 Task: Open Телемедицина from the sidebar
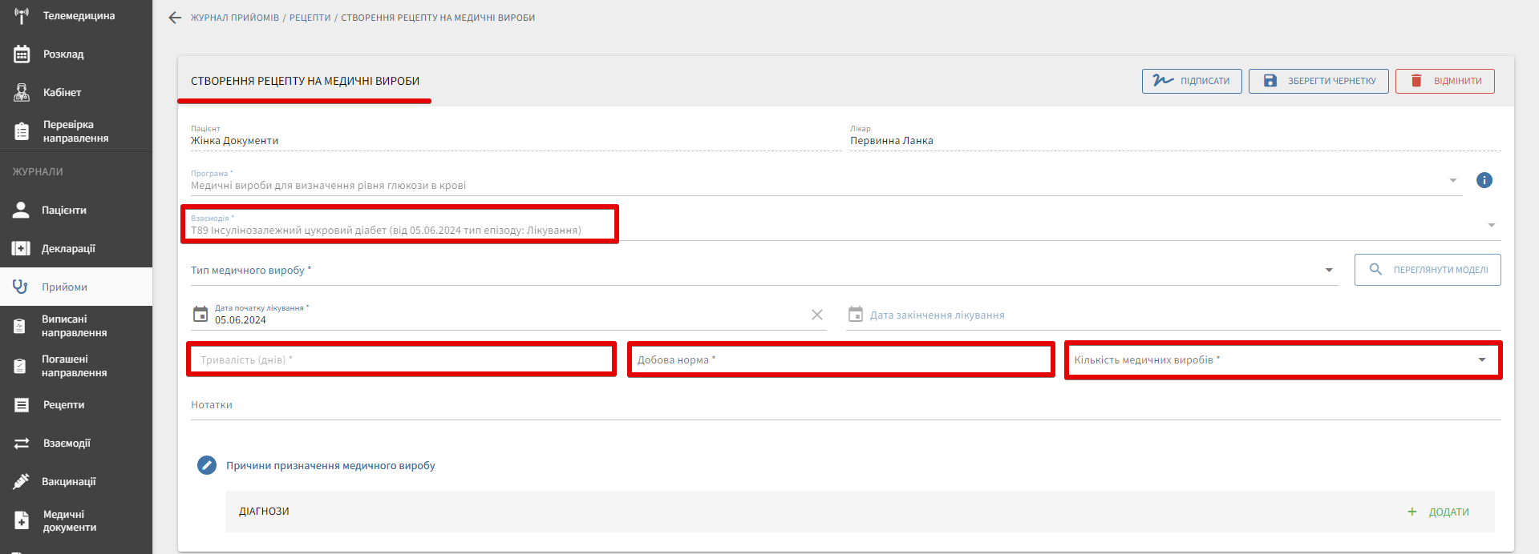click(78, 16)
